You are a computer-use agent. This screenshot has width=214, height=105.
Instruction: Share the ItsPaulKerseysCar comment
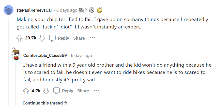79,38
